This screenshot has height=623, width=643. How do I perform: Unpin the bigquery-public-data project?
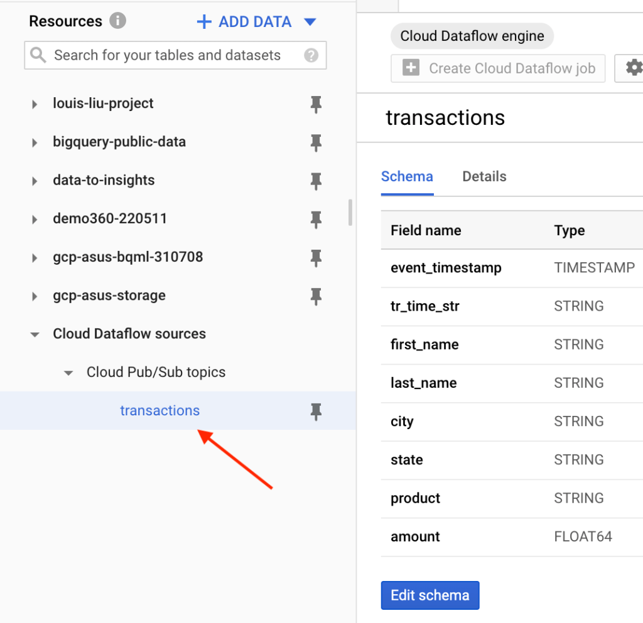316,142
